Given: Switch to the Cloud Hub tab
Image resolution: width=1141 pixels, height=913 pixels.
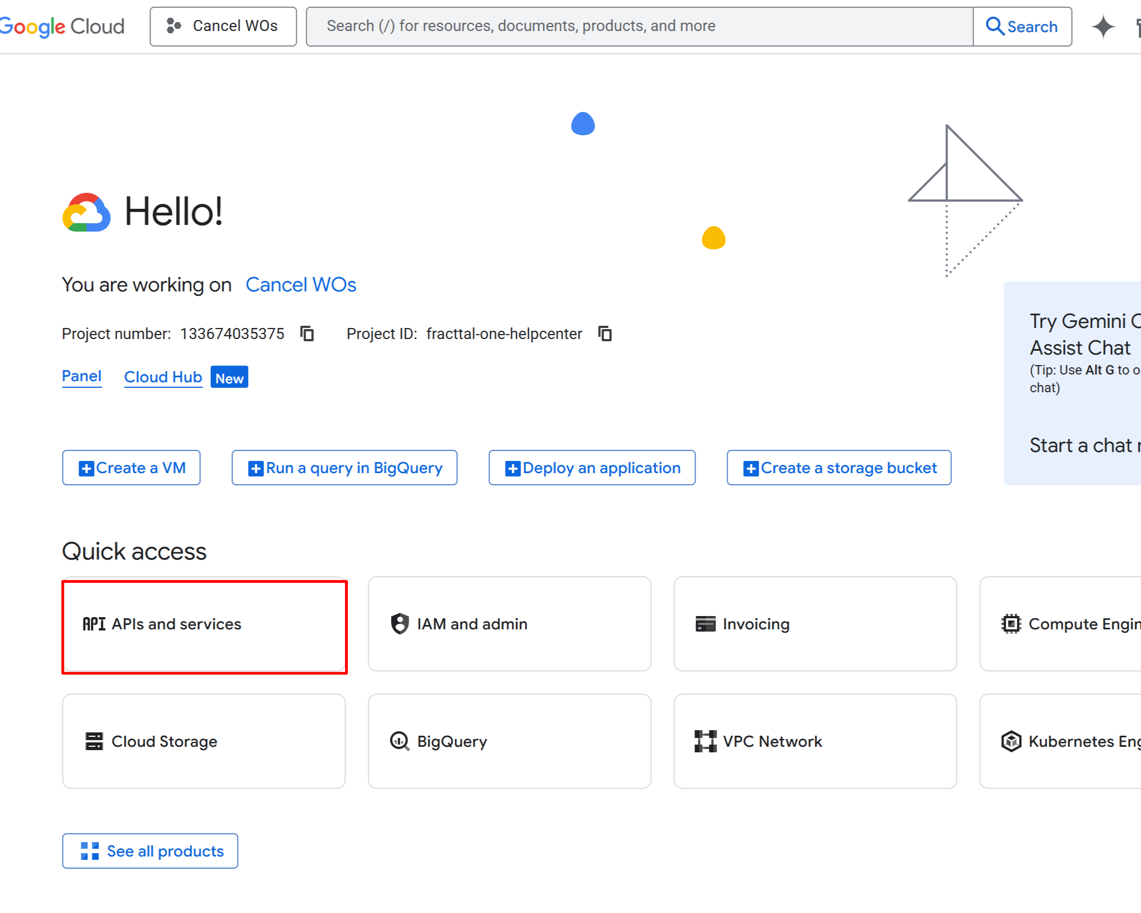Looking at the screenshot, I should [163, 377].
